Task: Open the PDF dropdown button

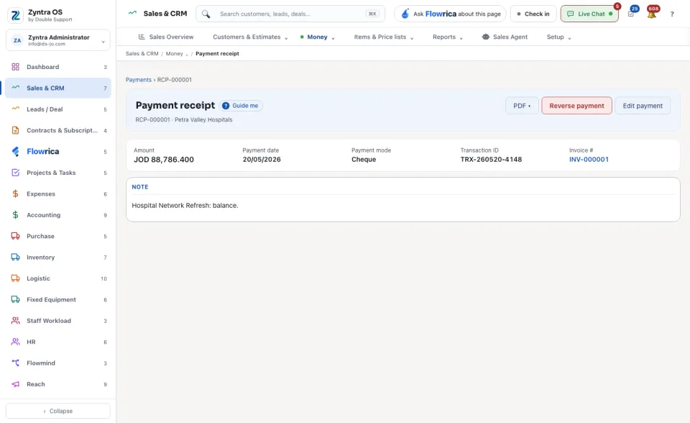Action: click(x=522, y=106)
